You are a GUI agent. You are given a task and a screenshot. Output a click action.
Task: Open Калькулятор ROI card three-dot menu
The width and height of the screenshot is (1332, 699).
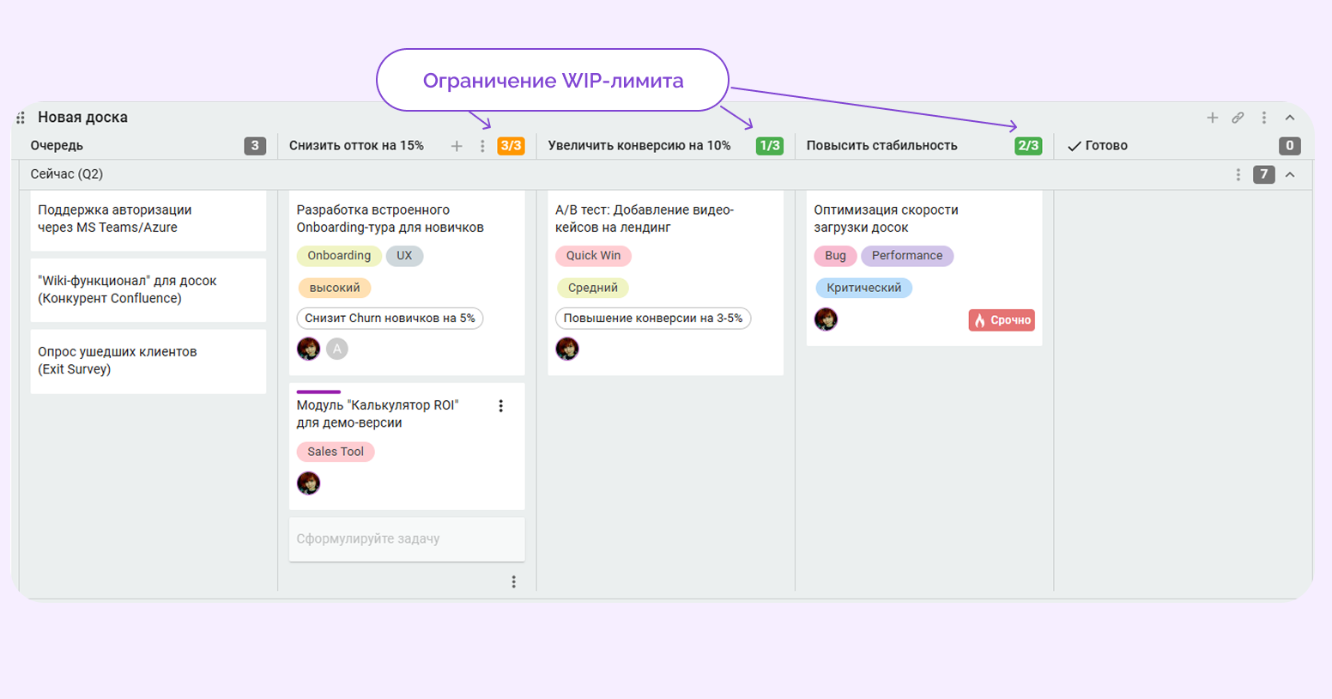501,406
